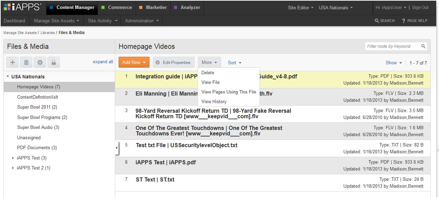The height and width of the screenshot is (198, 439).
Task: Open Manage Site Assets menu
Action: [57, 21]
